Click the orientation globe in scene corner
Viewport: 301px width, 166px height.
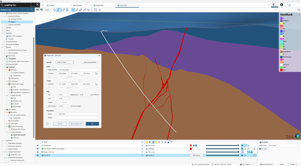(x=298, y=136)
